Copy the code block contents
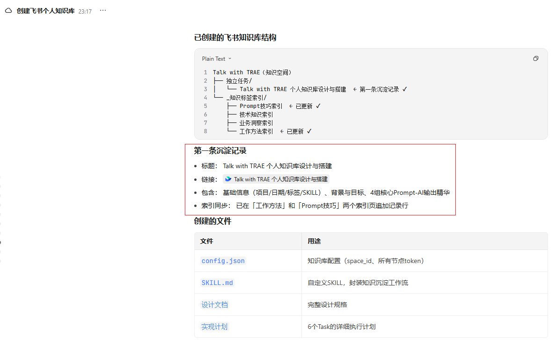Viewport: 556px width, 342px height. tap(536, 58)
